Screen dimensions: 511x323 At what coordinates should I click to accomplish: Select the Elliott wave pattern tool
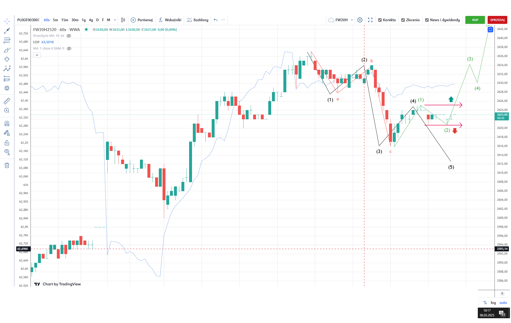click(x=7, y=69)
